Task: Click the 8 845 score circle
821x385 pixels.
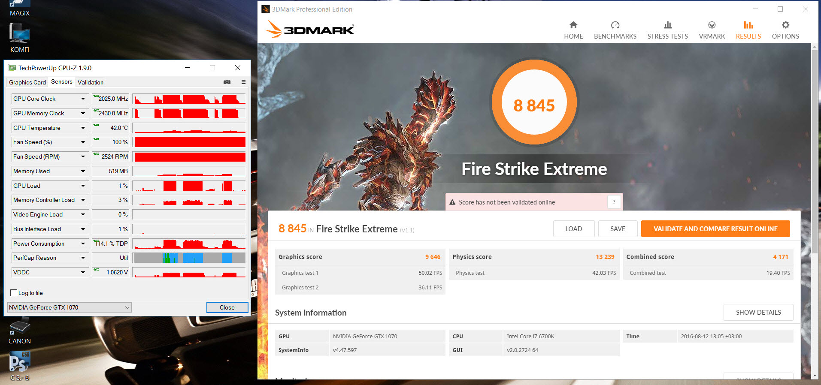Action: tap(534, 103)
